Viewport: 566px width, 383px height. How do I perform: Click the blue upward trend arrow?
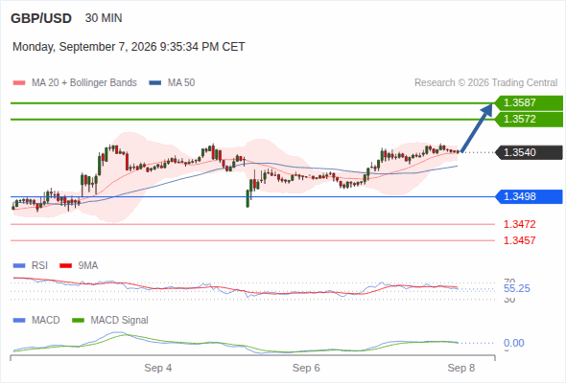coord(477,127)
